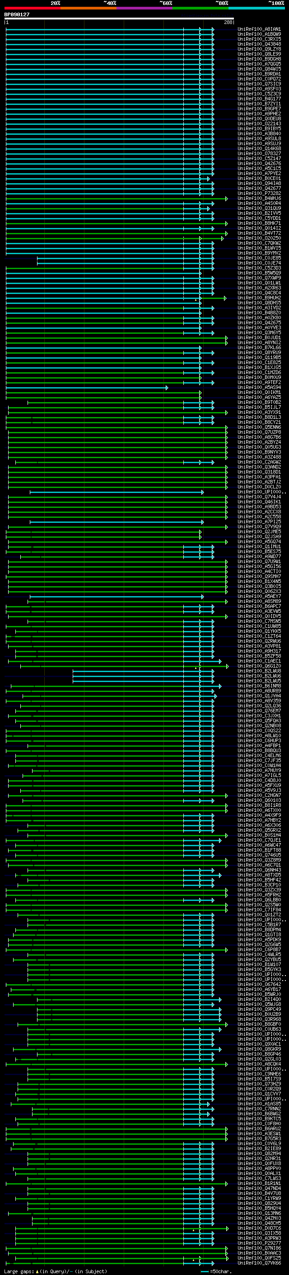
Task: Select the UniRef100_C2AGW2 label
Action: pyautogui.click(x=259, y=462)
